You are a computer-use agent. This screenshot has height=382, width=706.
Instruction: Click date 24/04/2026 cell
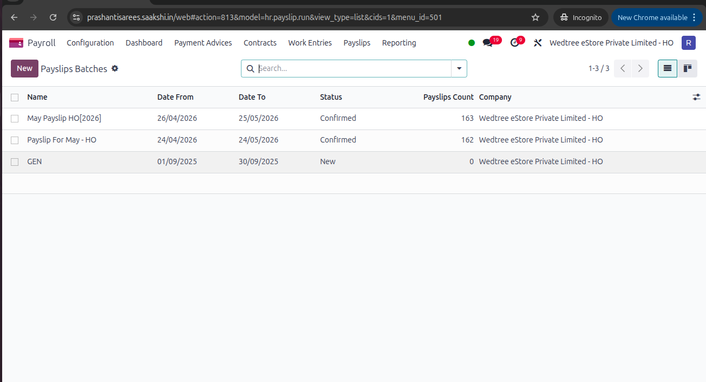coord(177,140)
